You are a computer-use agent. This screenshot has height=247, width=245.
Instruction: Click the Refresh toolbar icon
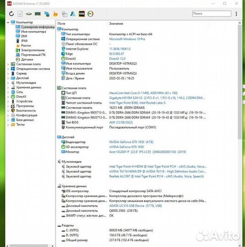tap(11, 14)
